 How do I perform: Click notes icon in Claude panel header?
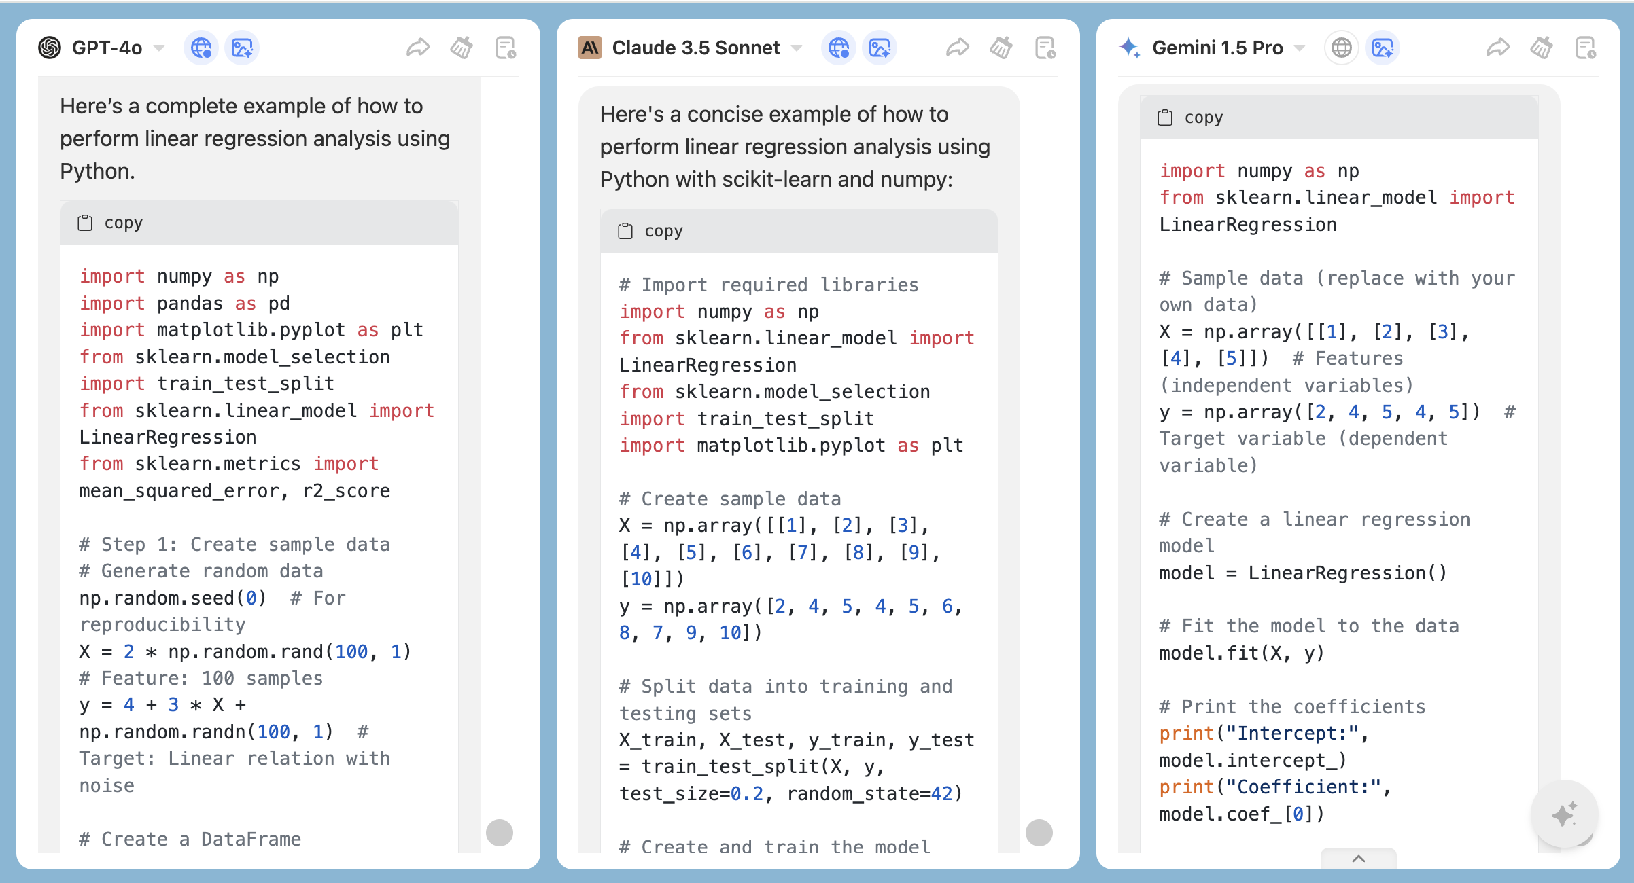tap(1045, 48)
